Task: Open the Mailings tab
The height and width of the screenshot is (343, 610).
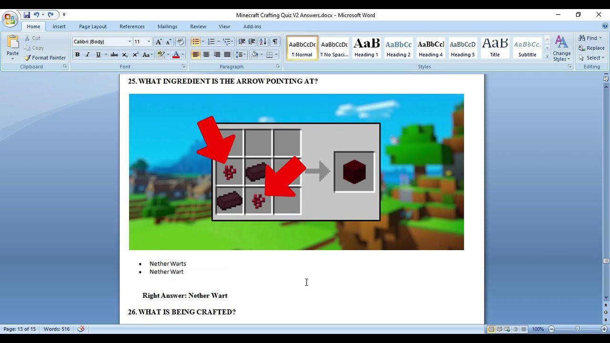Action: click(167, 27)
